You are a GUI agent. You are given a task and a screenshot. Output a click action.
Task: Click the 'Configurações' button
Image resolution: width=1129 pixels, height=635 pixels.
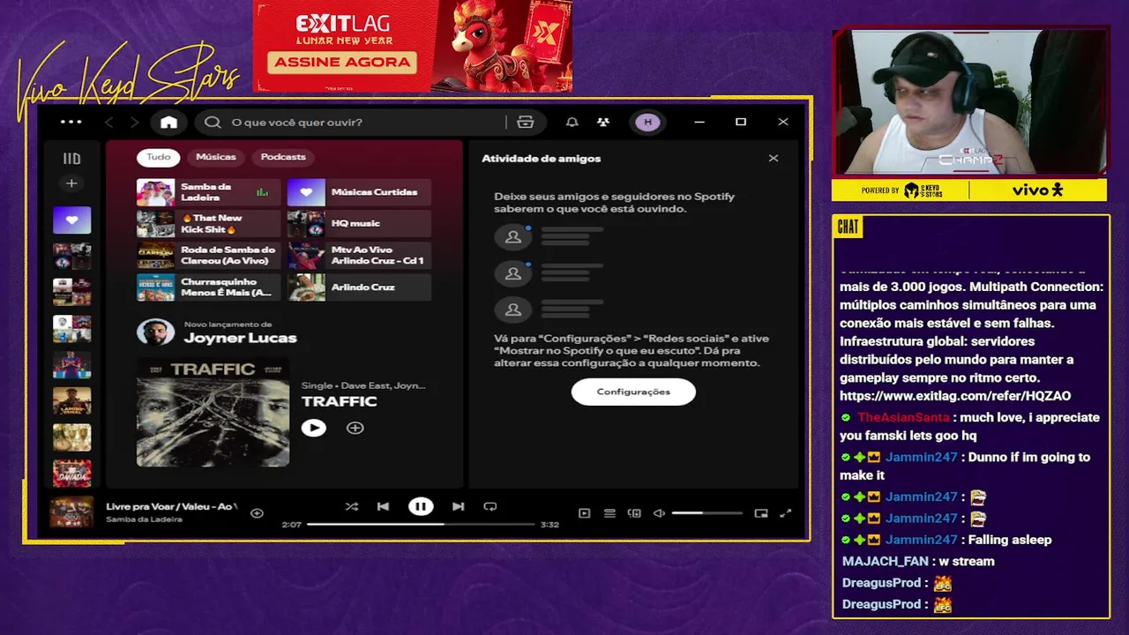point(633,392)
